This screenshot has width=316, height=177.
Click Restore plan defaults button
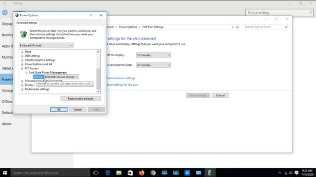80,98
